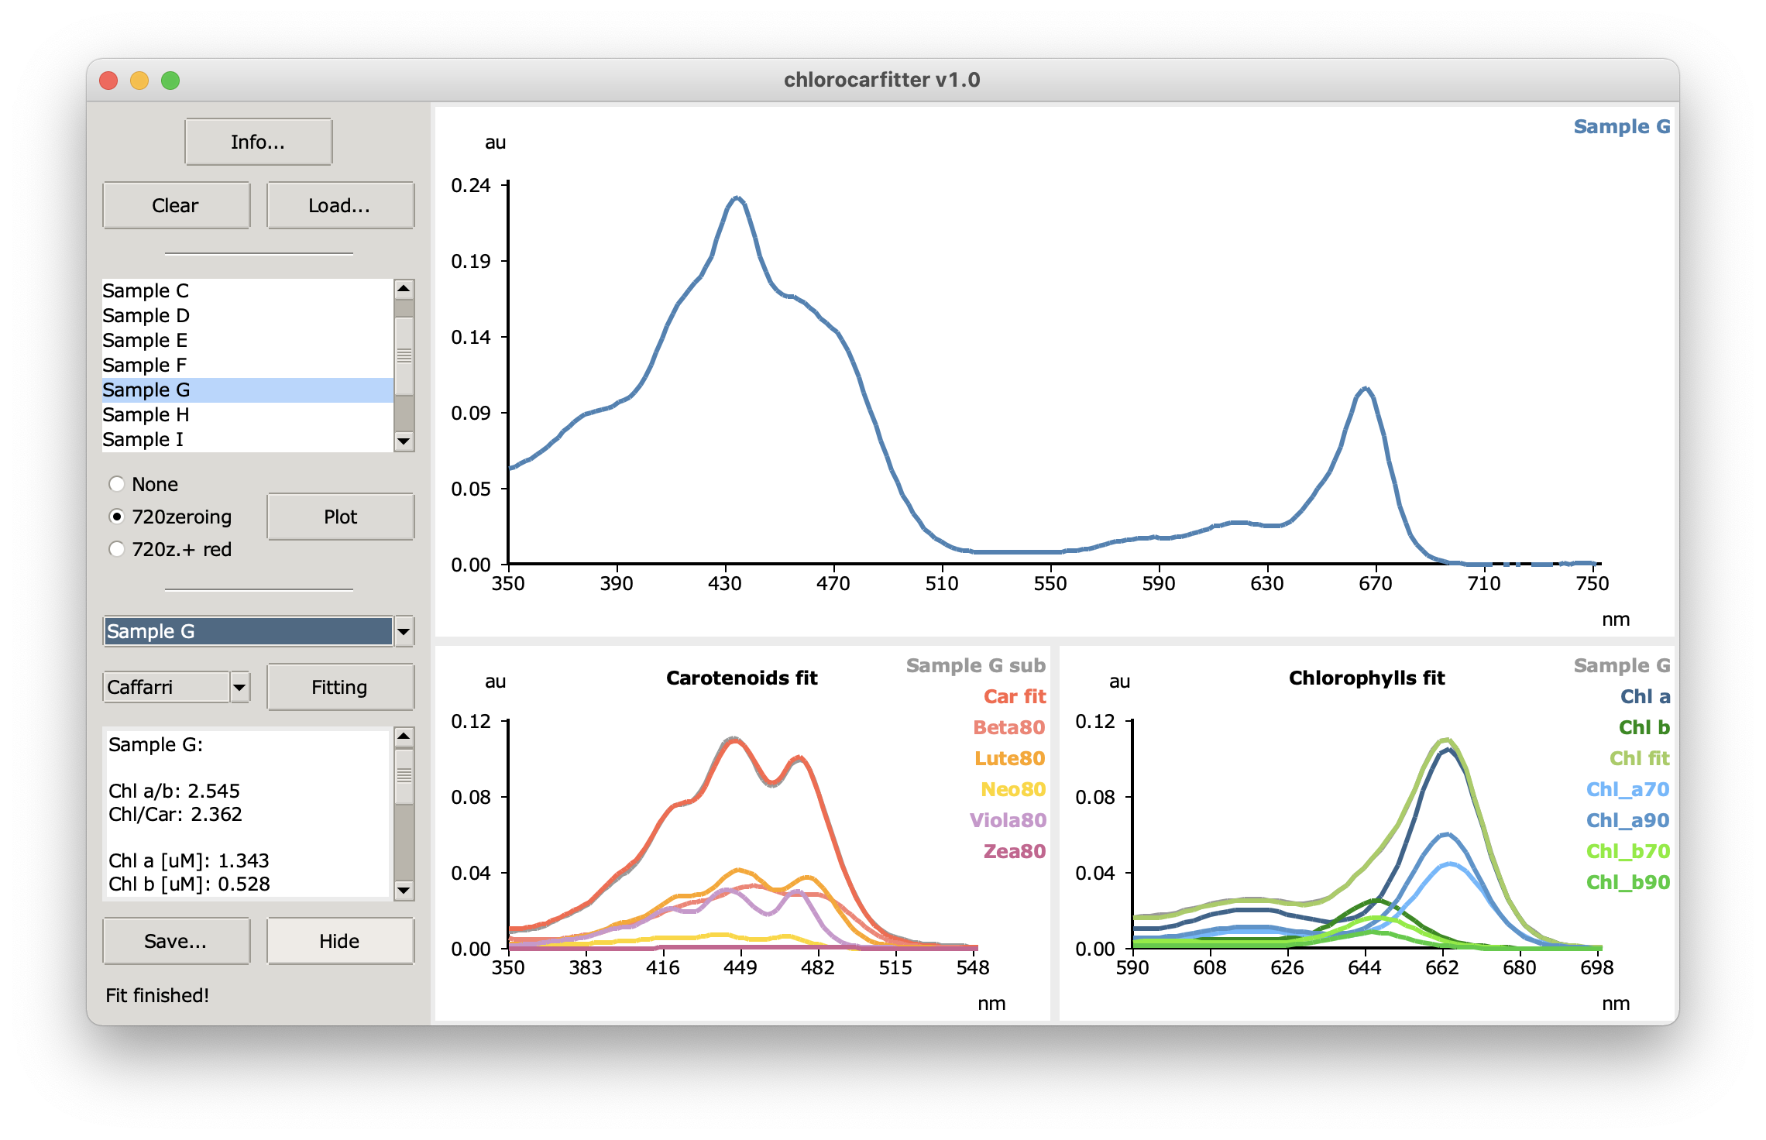Viewport: 1766px width, 1140px height.
Task: Switch to 720z.+ red mode
Action: click(x=118, y=548)
